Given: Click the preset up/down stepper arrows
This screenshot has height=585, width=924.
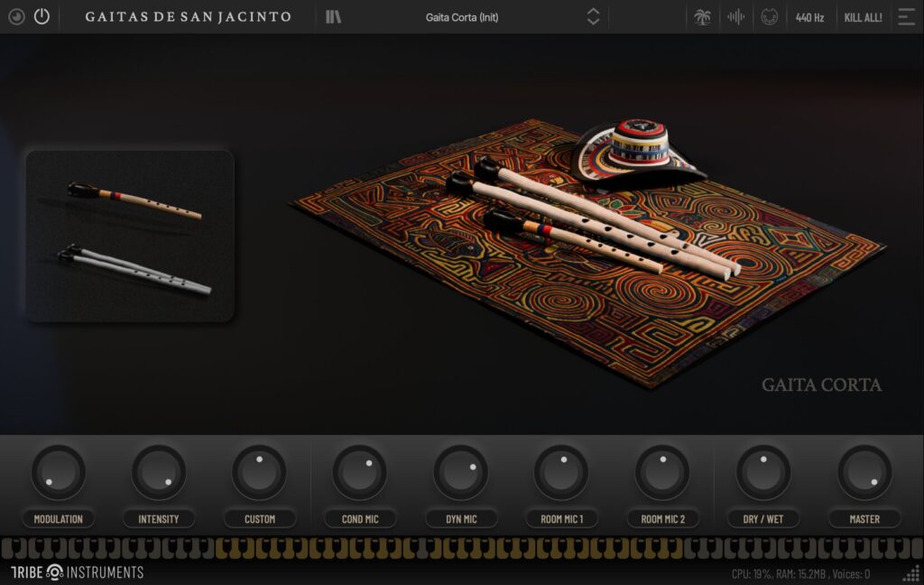Looking at the screenshot, I should [594, 16].
